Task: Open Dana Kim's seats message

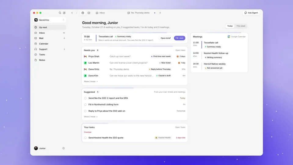Action: pos(135,76)
